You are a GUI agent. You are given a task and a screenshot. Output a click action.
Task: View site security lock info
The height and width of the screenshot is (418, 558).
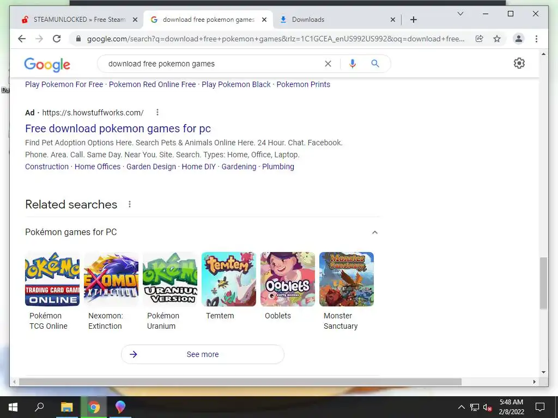tap(78, 39)
